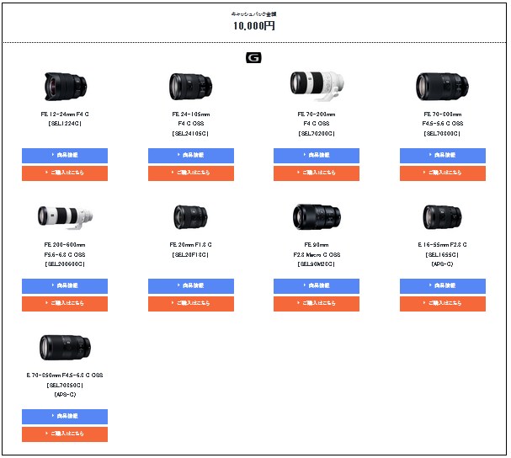Click the [SEL90M28G] model code
The height and width of the screenshot is (458, 511).
tap(317, 264)
